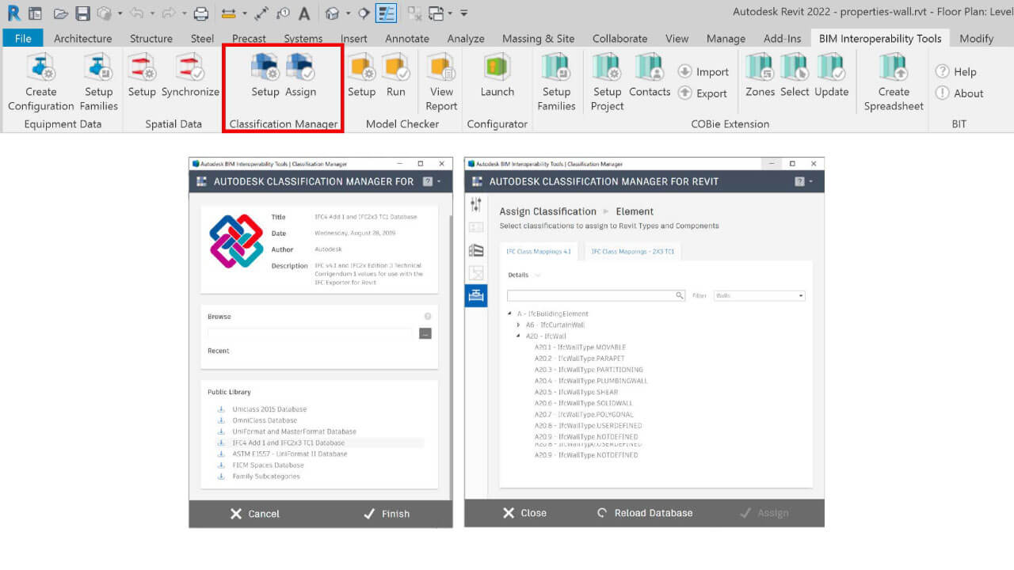Click Finish in the Setup dialog

click(387, 514)
